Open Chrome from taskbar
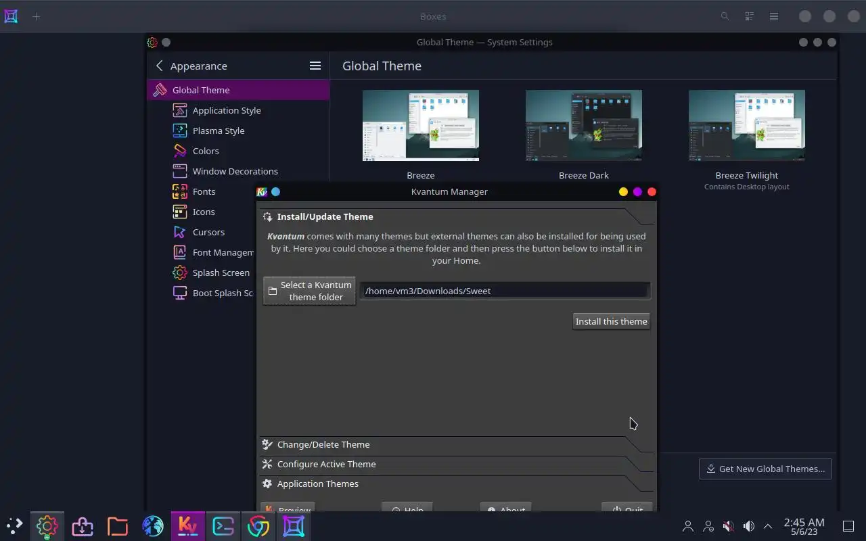 [x=258, y=525]
